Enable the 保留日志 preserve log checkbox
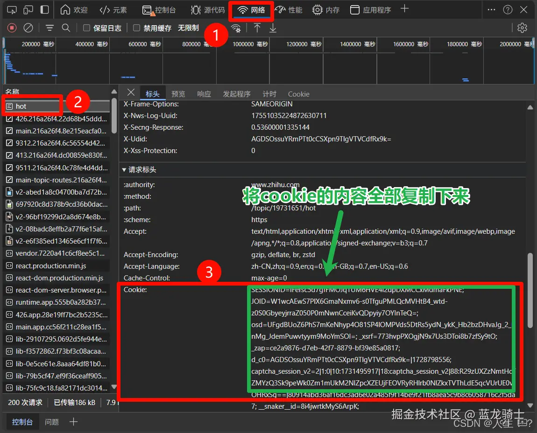This screenshot has width=537, height=433. (x=87, y=28)
